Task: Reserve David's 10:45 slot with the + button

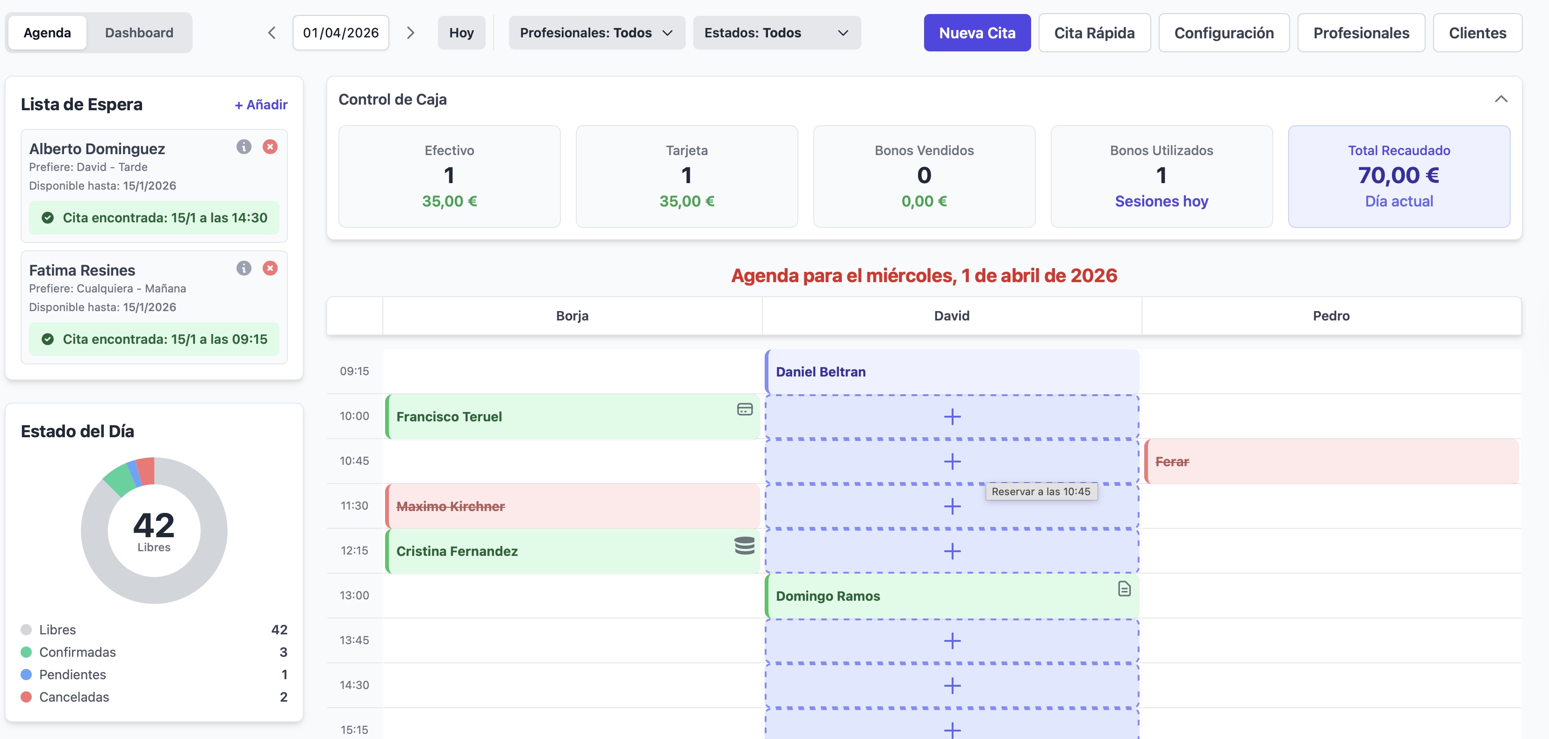Action: (952, 462)
